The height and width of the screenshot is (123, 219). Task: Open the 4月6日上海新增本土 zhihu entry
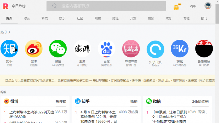(98, 117)
